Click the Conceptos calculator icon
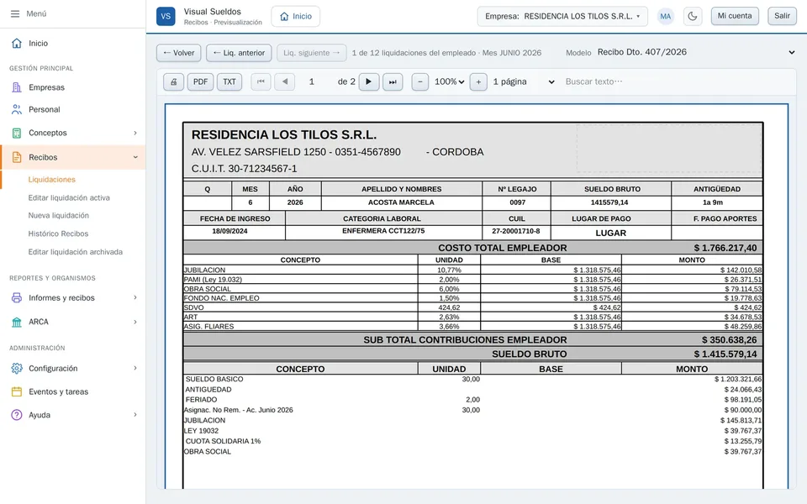807x504 pixels. [x=17, y=133]
